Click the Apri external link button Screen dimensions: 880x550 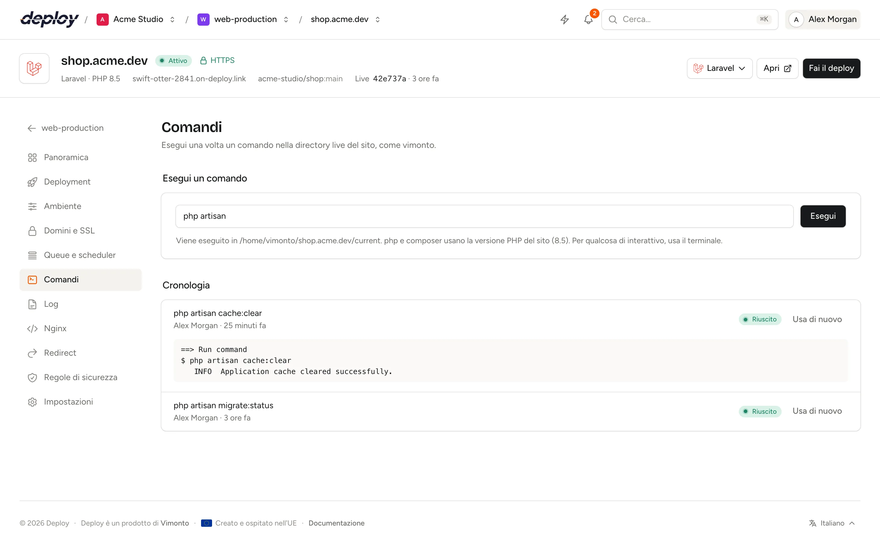pos(777,68)
